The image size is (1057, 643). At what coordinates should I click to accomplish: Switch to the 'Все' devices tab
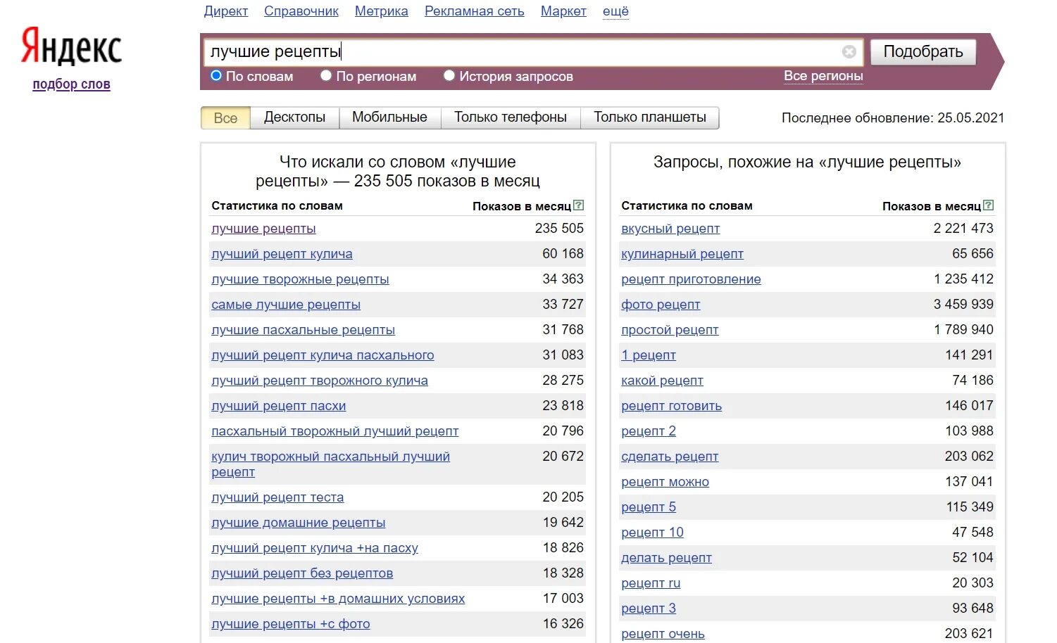click(225, 117)
